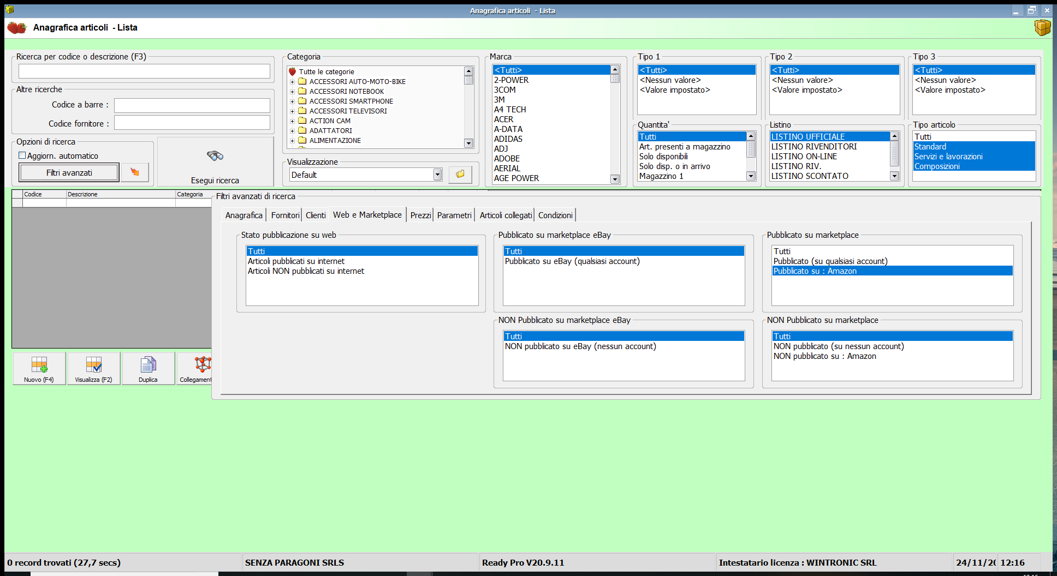Viewport: 1057px width, 576px height.
Task: Select ADIDAS in the Marca list
Action: [551, 139]
